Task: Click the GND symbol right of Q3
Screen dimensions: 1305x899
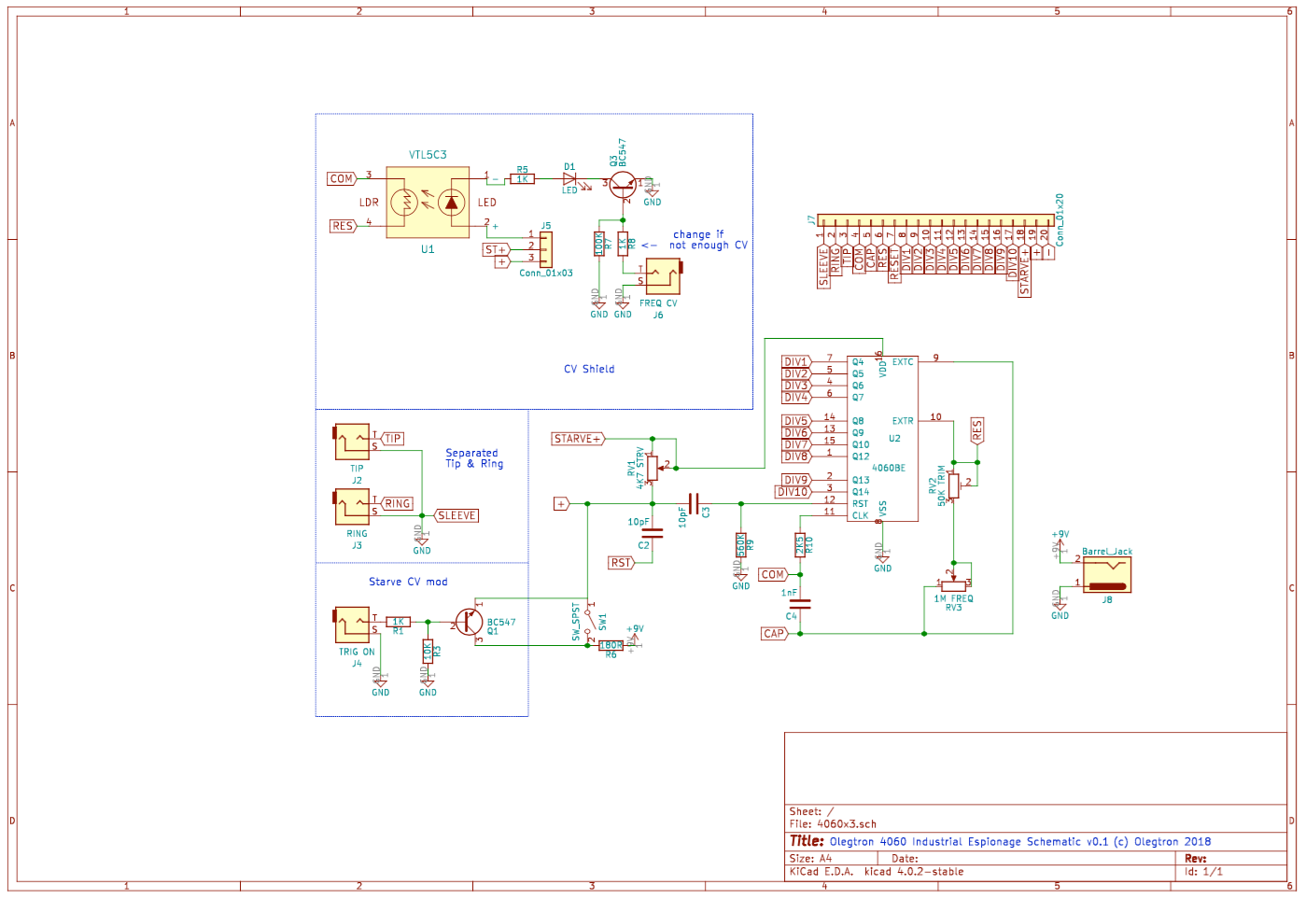Action: (652, 193)
